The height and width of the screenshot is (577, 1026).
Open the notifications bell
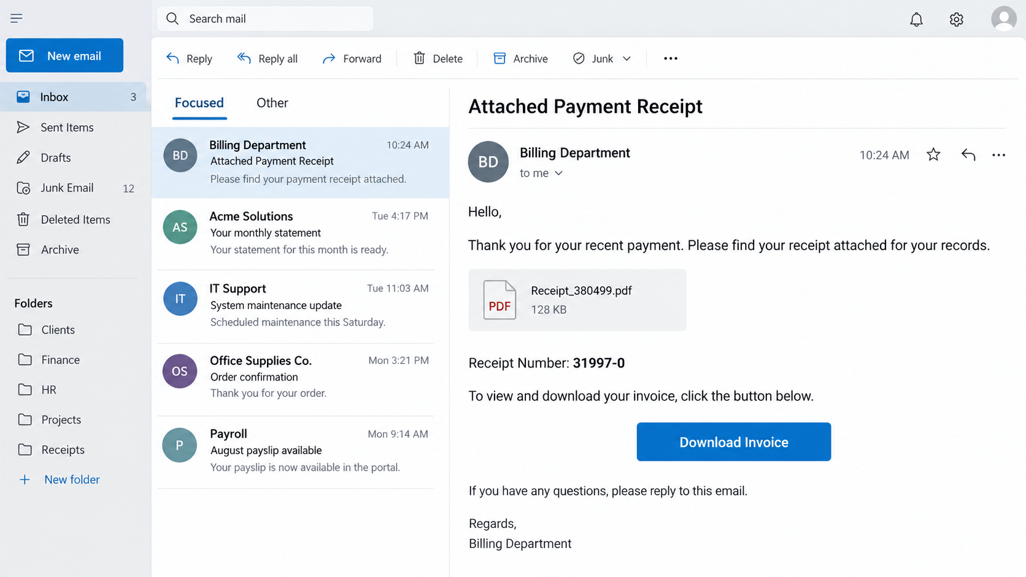[916, 20]
